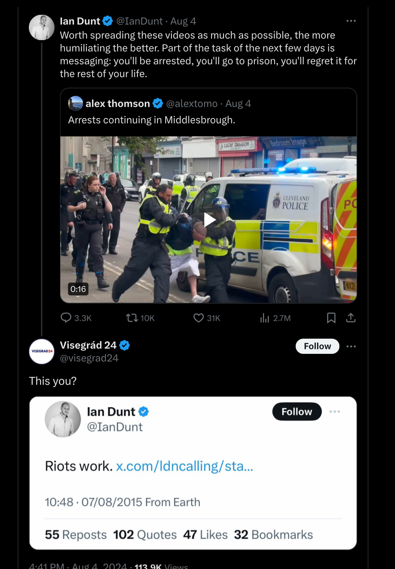Viewport: 395px width, 569px height.
Task: Like Ian Dunt's tweet
Action: [x=207, y=318]
